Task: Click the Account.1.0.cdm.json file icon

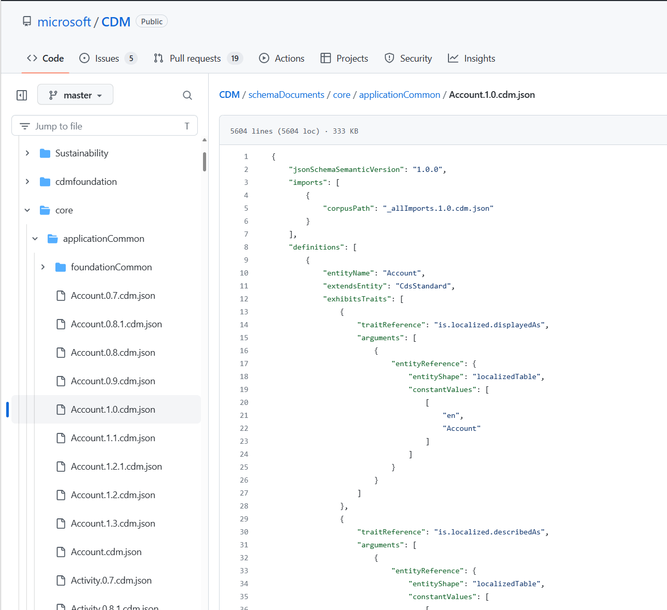Action: coord(61,409)
